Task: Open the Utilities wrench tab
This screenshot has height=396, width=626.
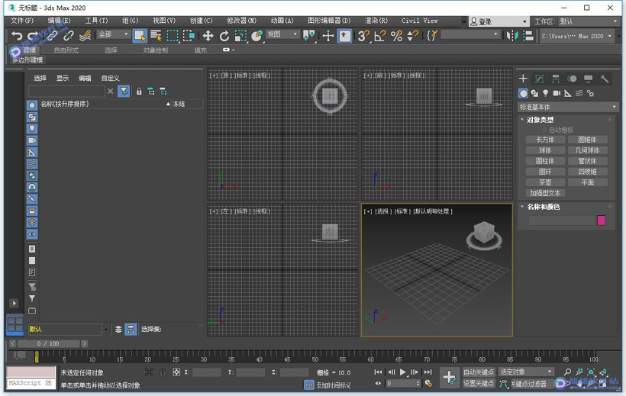Action: click(x=605, y=79)
